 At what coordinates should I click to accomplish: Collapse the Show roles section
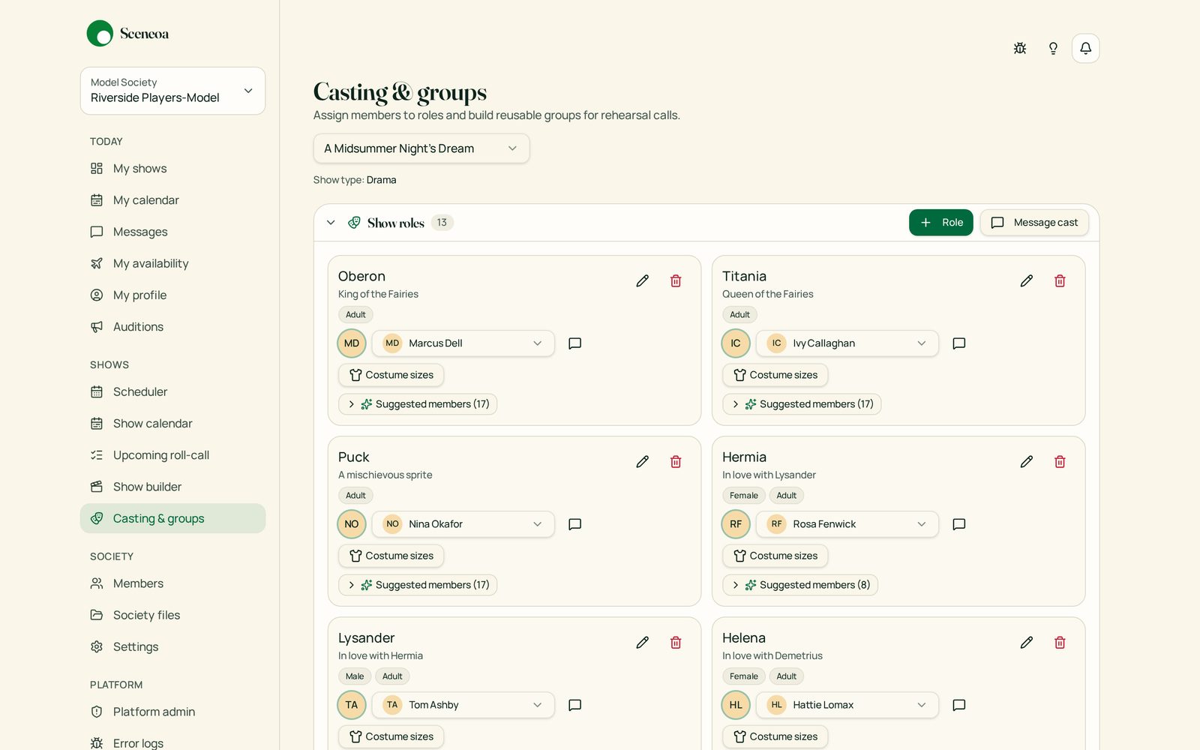(x=331, y=223)
